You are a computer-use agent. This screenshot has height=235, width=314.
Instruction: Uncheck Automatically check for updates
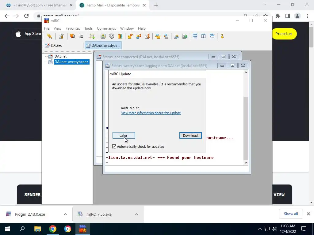(114, 147)
